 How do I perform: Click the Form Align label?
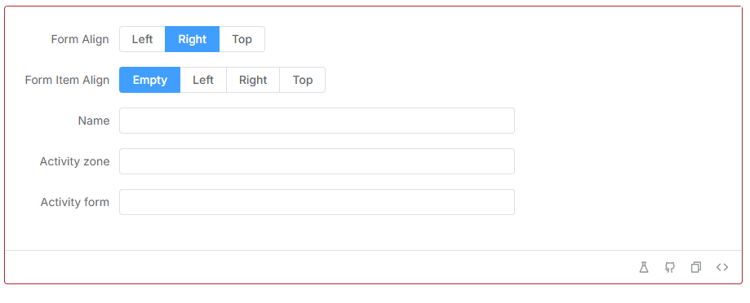[x=80, y=39]
